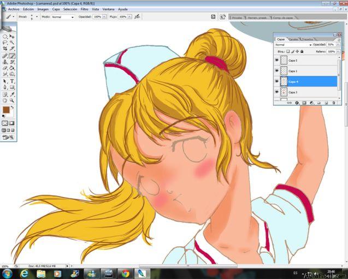Image resolution: width=348 pixels, height=279 pixels.
Task: Switch to the Canales tab
Action: [x=293, y=39]
